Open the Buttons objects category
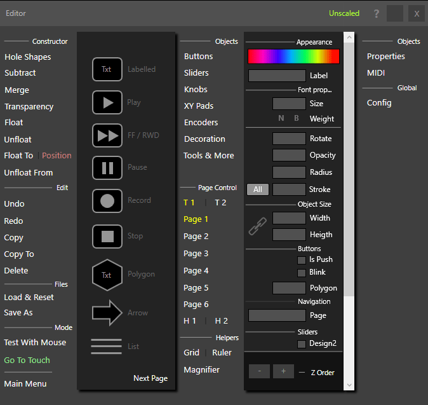Viewport: 428px width, 405px height. (x=198, y=57)
